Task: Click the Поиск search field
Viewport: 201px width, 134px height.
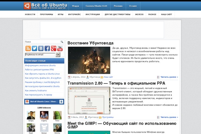Action: [42, 42]
